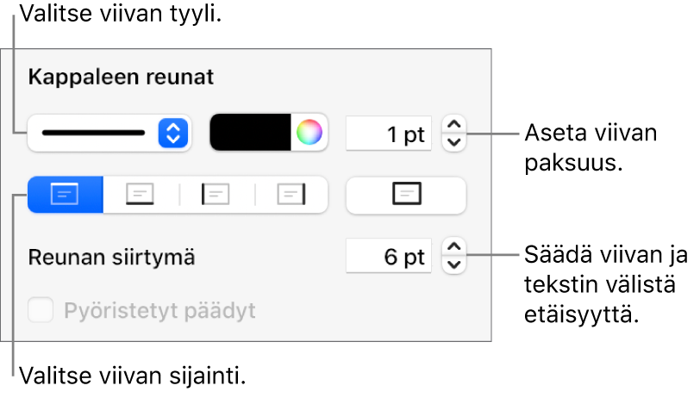Select the right border position icon

292,196
